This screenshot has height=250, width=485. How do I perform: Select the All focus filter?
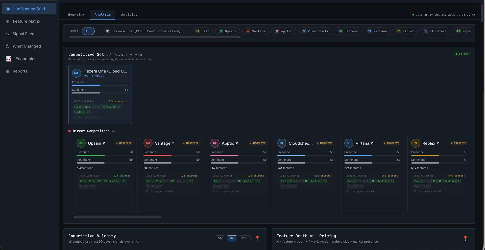tap(88, 31)
